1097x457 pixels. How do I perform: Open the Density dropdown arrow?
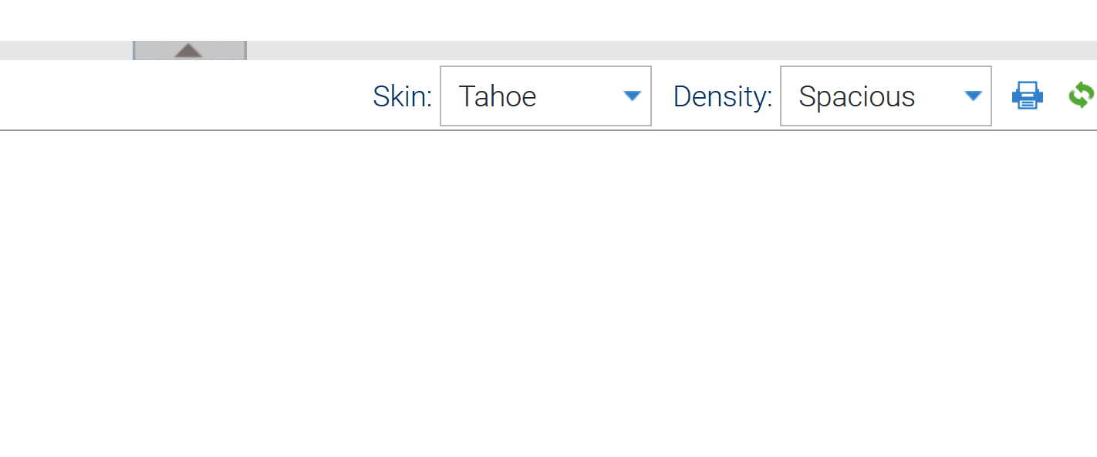click(973, 96)
